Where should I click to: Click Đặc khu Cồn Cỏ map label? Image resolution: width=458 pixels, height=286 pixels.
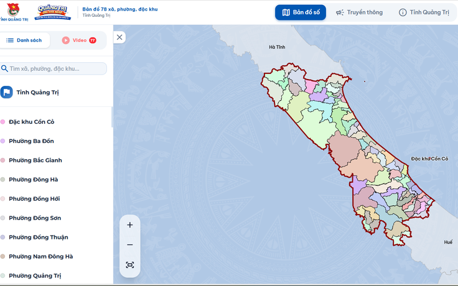click(x=434, y=159)
